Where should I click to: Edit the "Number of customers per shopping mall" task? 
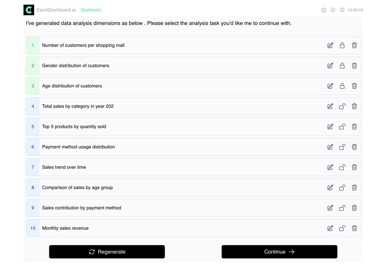pos(330,45)
